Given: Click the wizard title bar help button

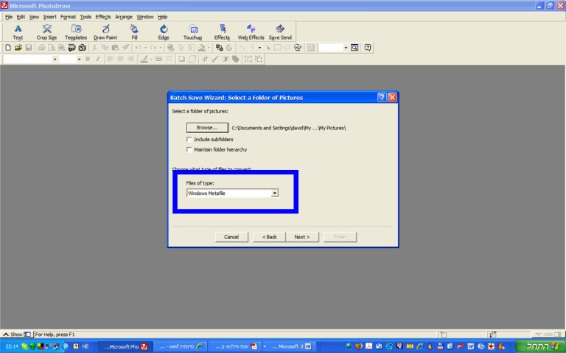Looking at the screenshot, I should tap(382, 97).
